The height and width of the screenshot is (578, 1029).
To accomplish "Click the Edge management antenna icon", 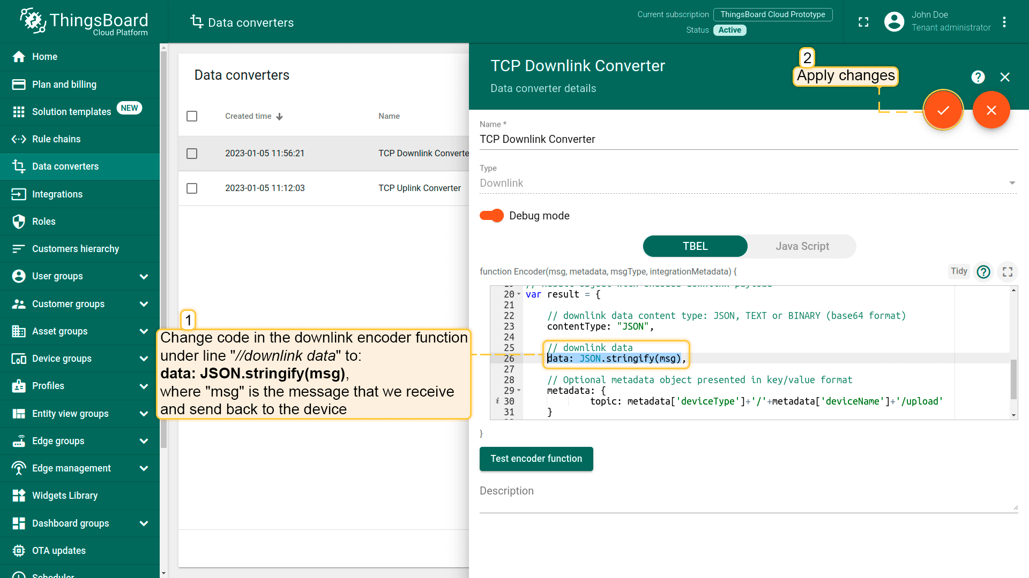I will click(19, 468).
